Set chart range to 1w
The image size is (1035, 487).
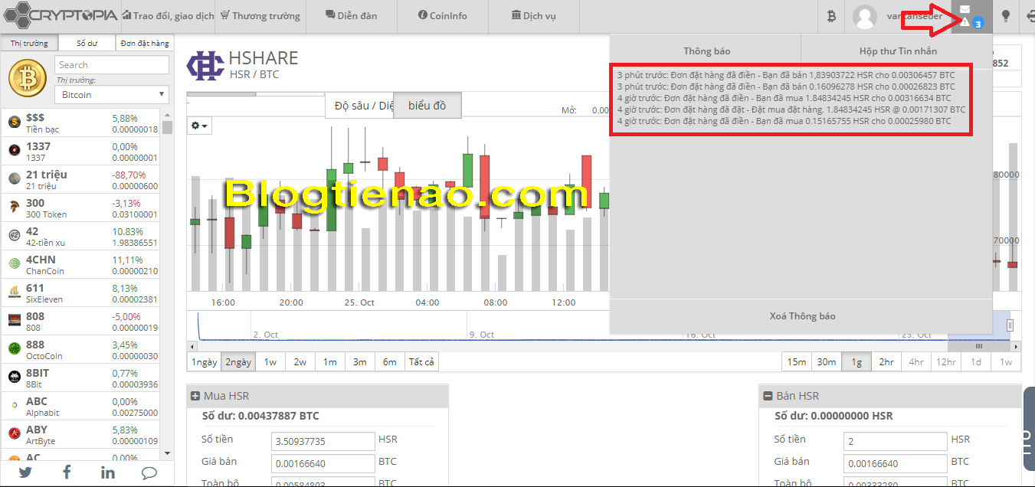click(x=270, y=362)
